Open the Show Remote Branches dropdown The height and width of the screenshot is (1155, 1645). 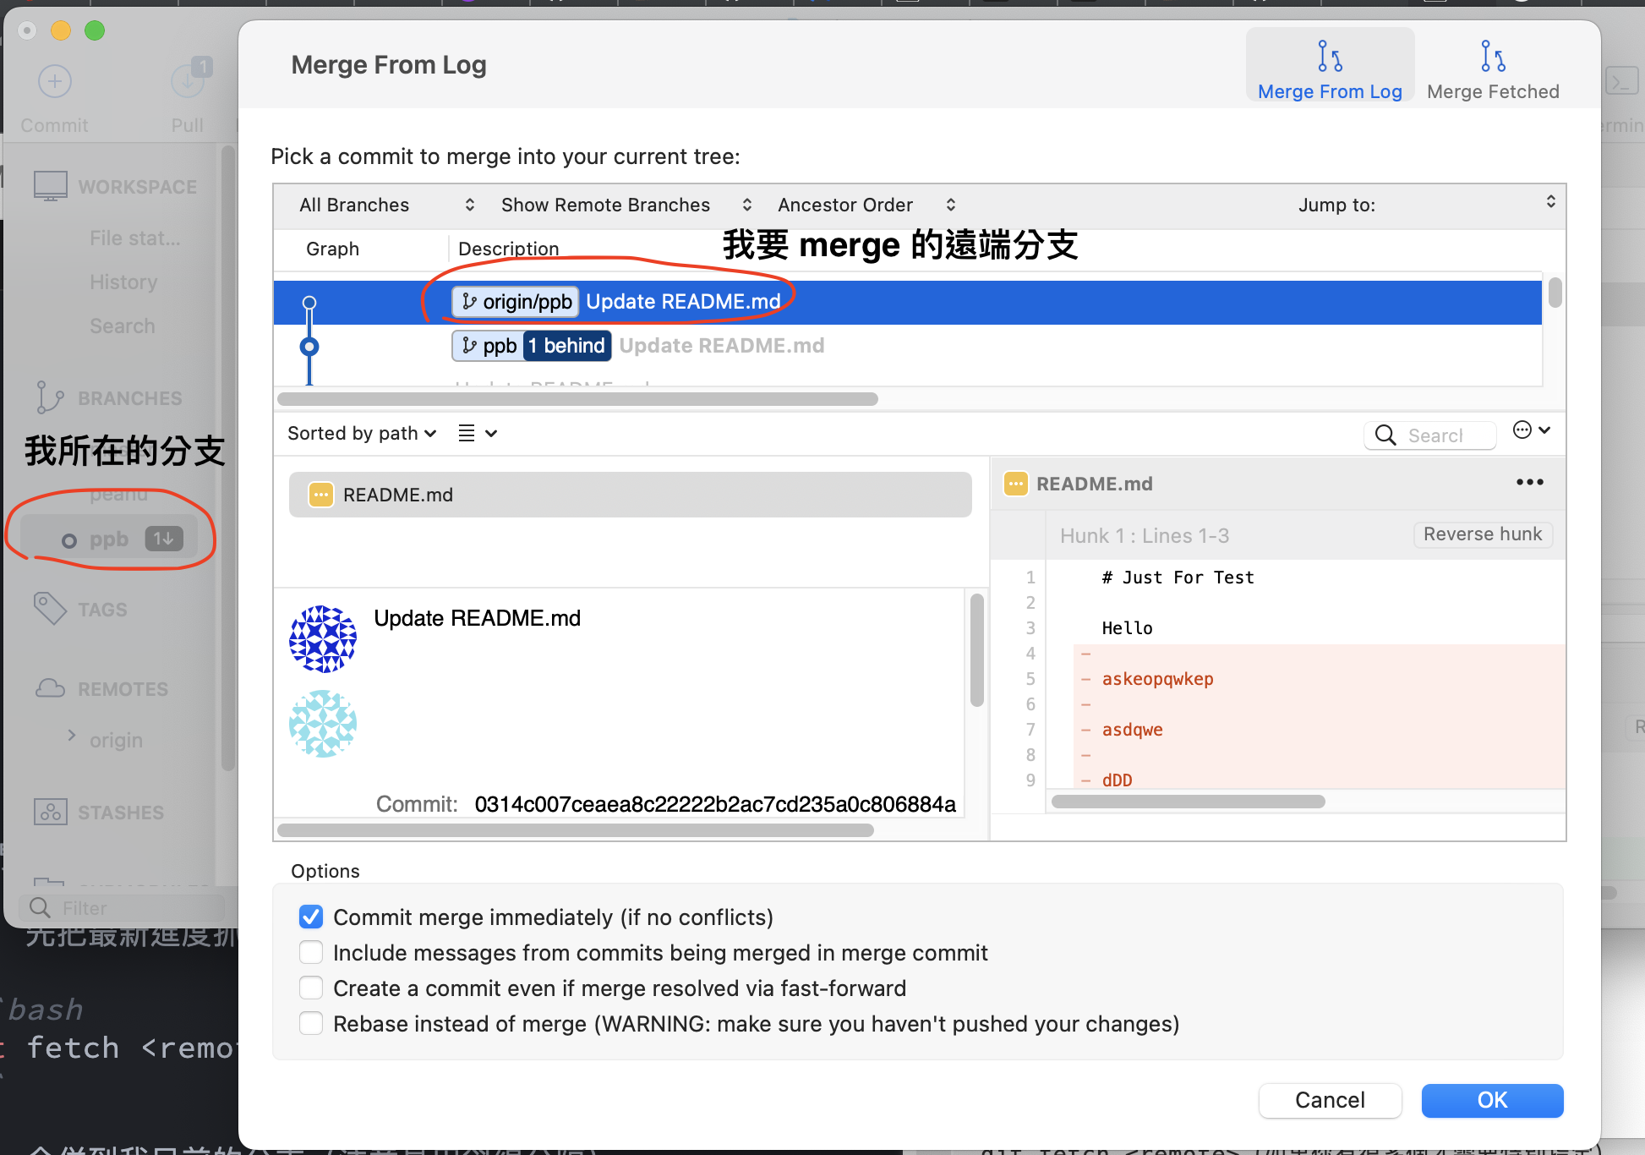[626, 205]
